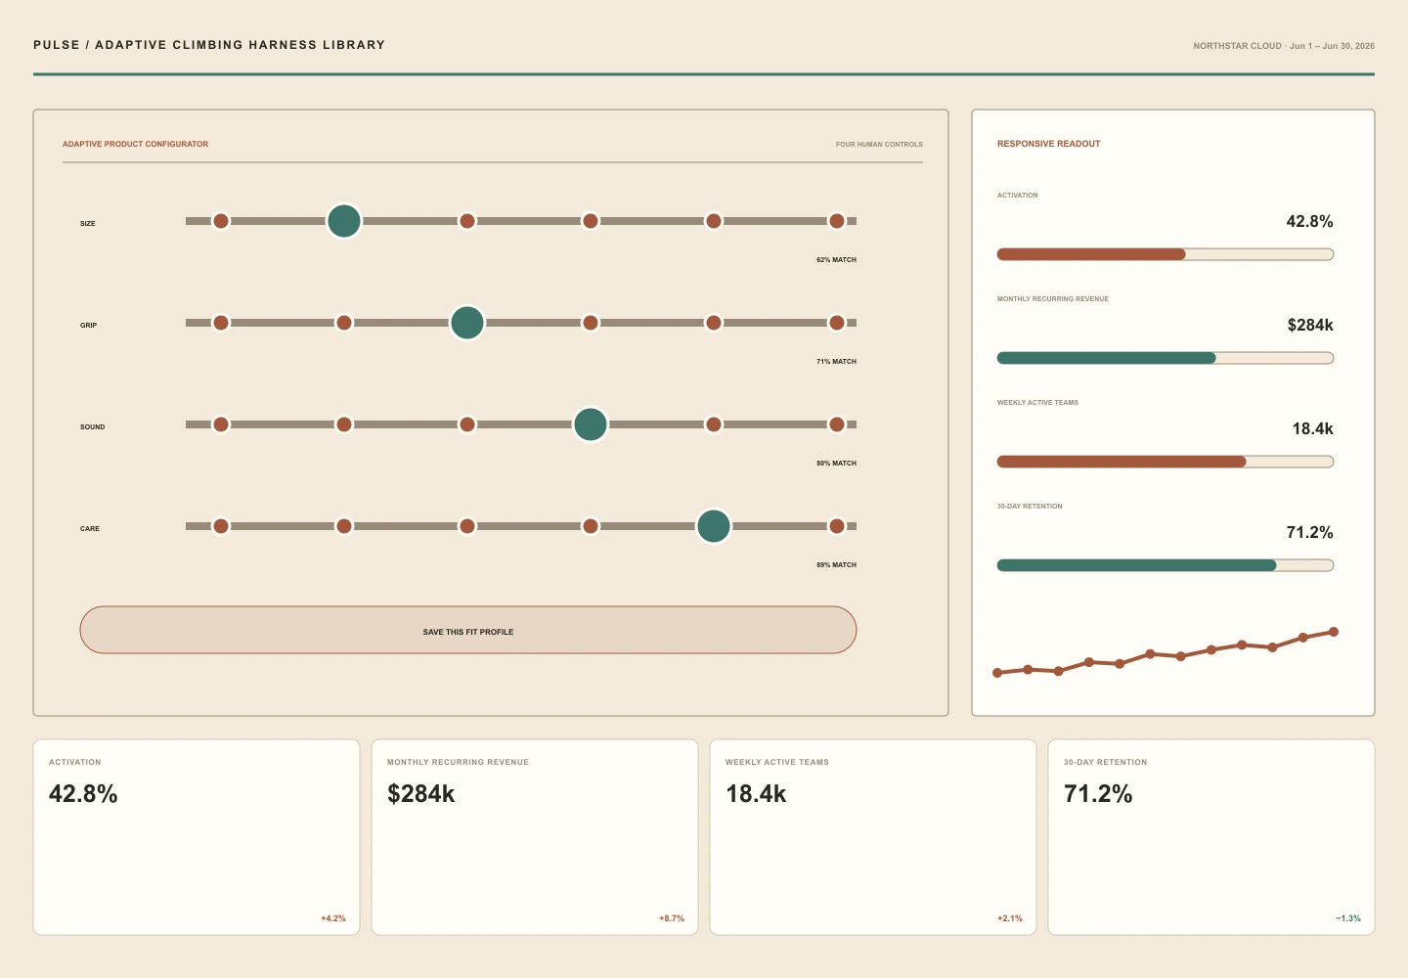
Task: Set SOUND slider to fifth stop
Action: tap(714, 424)
